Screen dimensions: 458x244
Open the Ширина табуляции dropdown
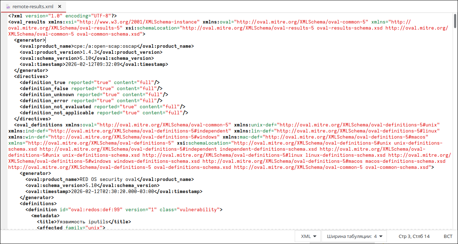tap(354, 236)
